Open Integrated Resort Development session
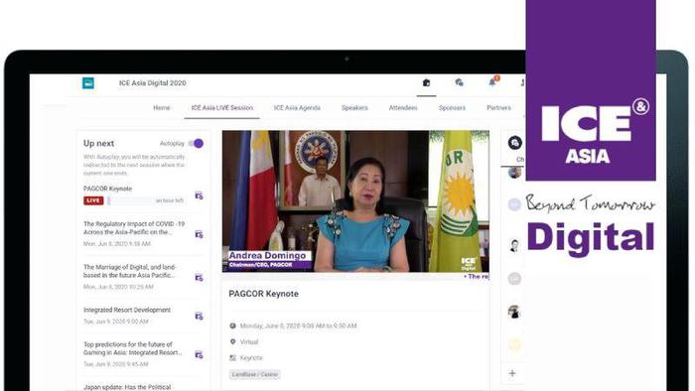 127,310
